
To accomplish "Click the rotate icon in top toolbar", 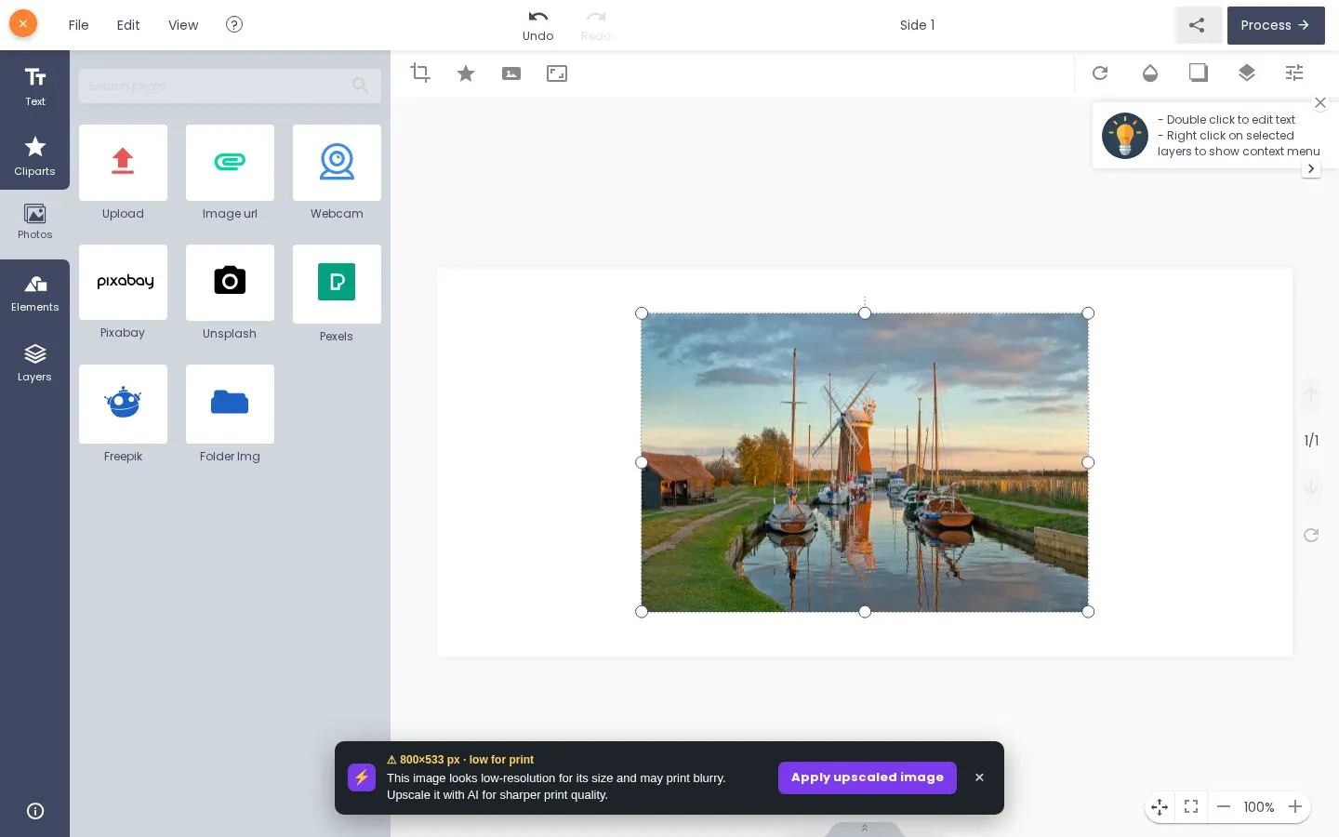I will pos(1100,73).
